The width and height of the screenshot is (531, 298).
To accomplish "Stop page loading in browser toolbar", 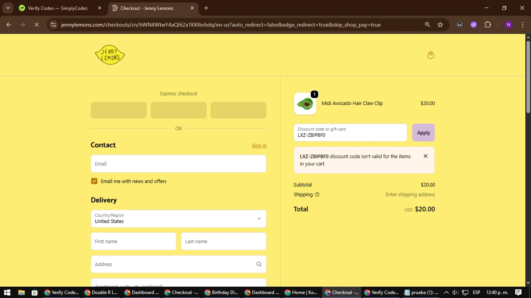I will pyautogui.click(x=36, y=25).
